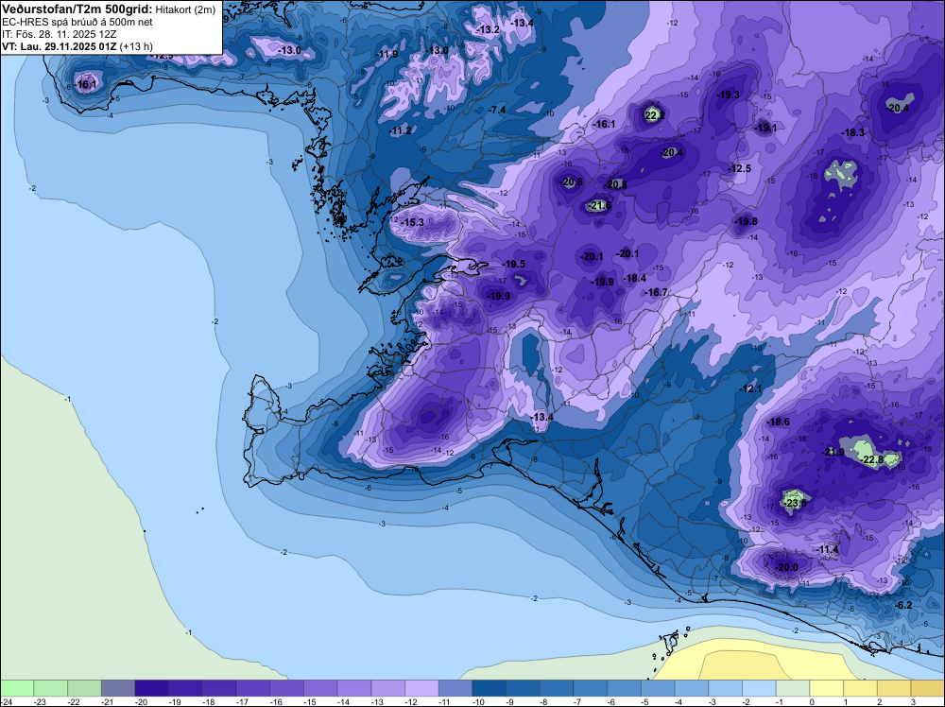The width and height of the screenshot is (945, 707).
Task: Click the 22.2 cold spot label
Action: tap(655, 115)
